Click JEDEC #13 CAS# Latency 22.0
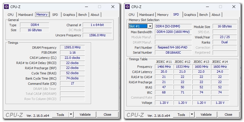Screen dimensions: 244x122 (x=201, y=72)
